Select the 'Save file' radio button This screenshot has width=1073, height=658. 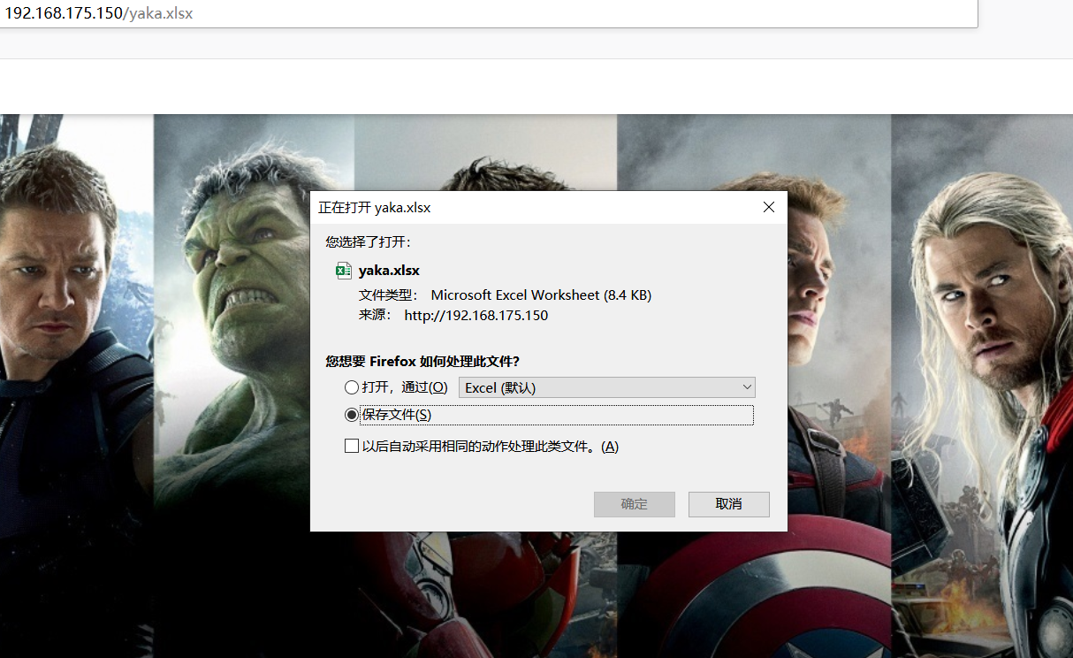tap(352, 415)
